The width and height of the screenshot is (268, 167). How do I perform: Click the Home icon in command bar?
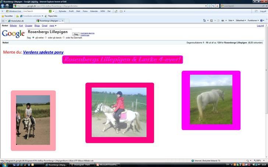tap(204, 21)
